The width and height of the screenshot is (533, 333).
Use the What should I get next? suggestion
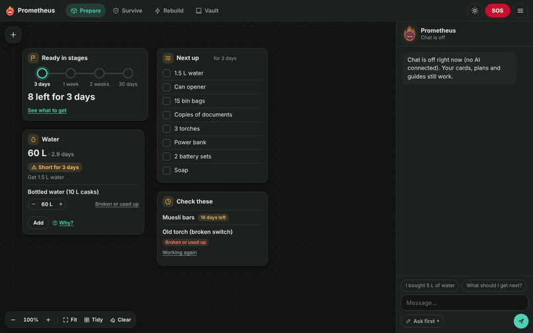click(494, 285)
